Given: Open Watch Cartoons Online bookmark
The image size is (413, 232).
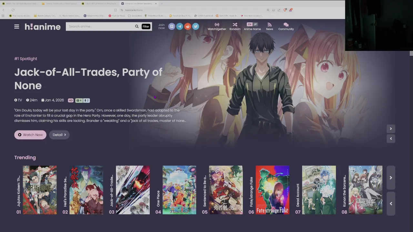Looking at the screenshot, I should pos(45,15).
